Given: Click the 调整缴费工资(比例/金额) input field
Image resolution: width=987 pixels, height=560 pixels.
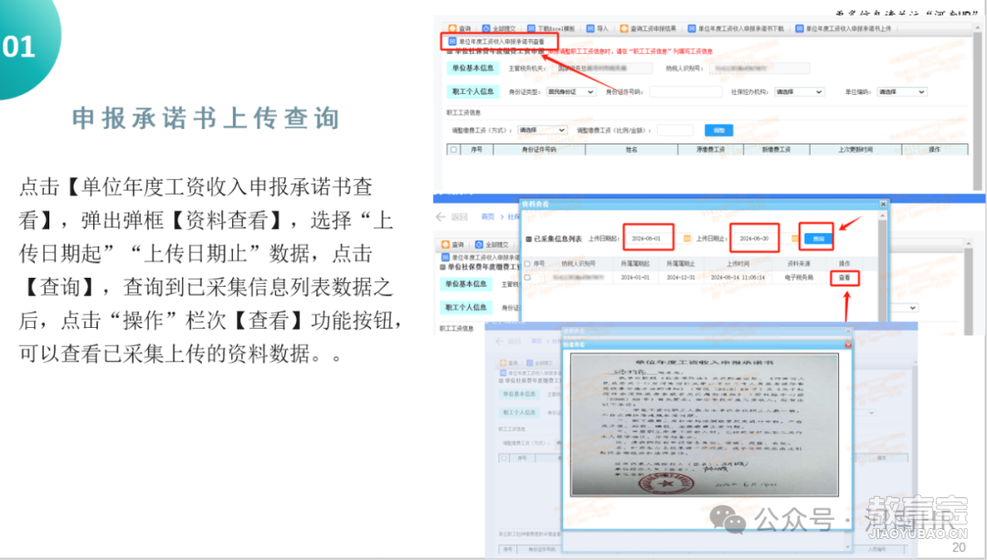Looking at the screenshot, I should pos(675,131).
